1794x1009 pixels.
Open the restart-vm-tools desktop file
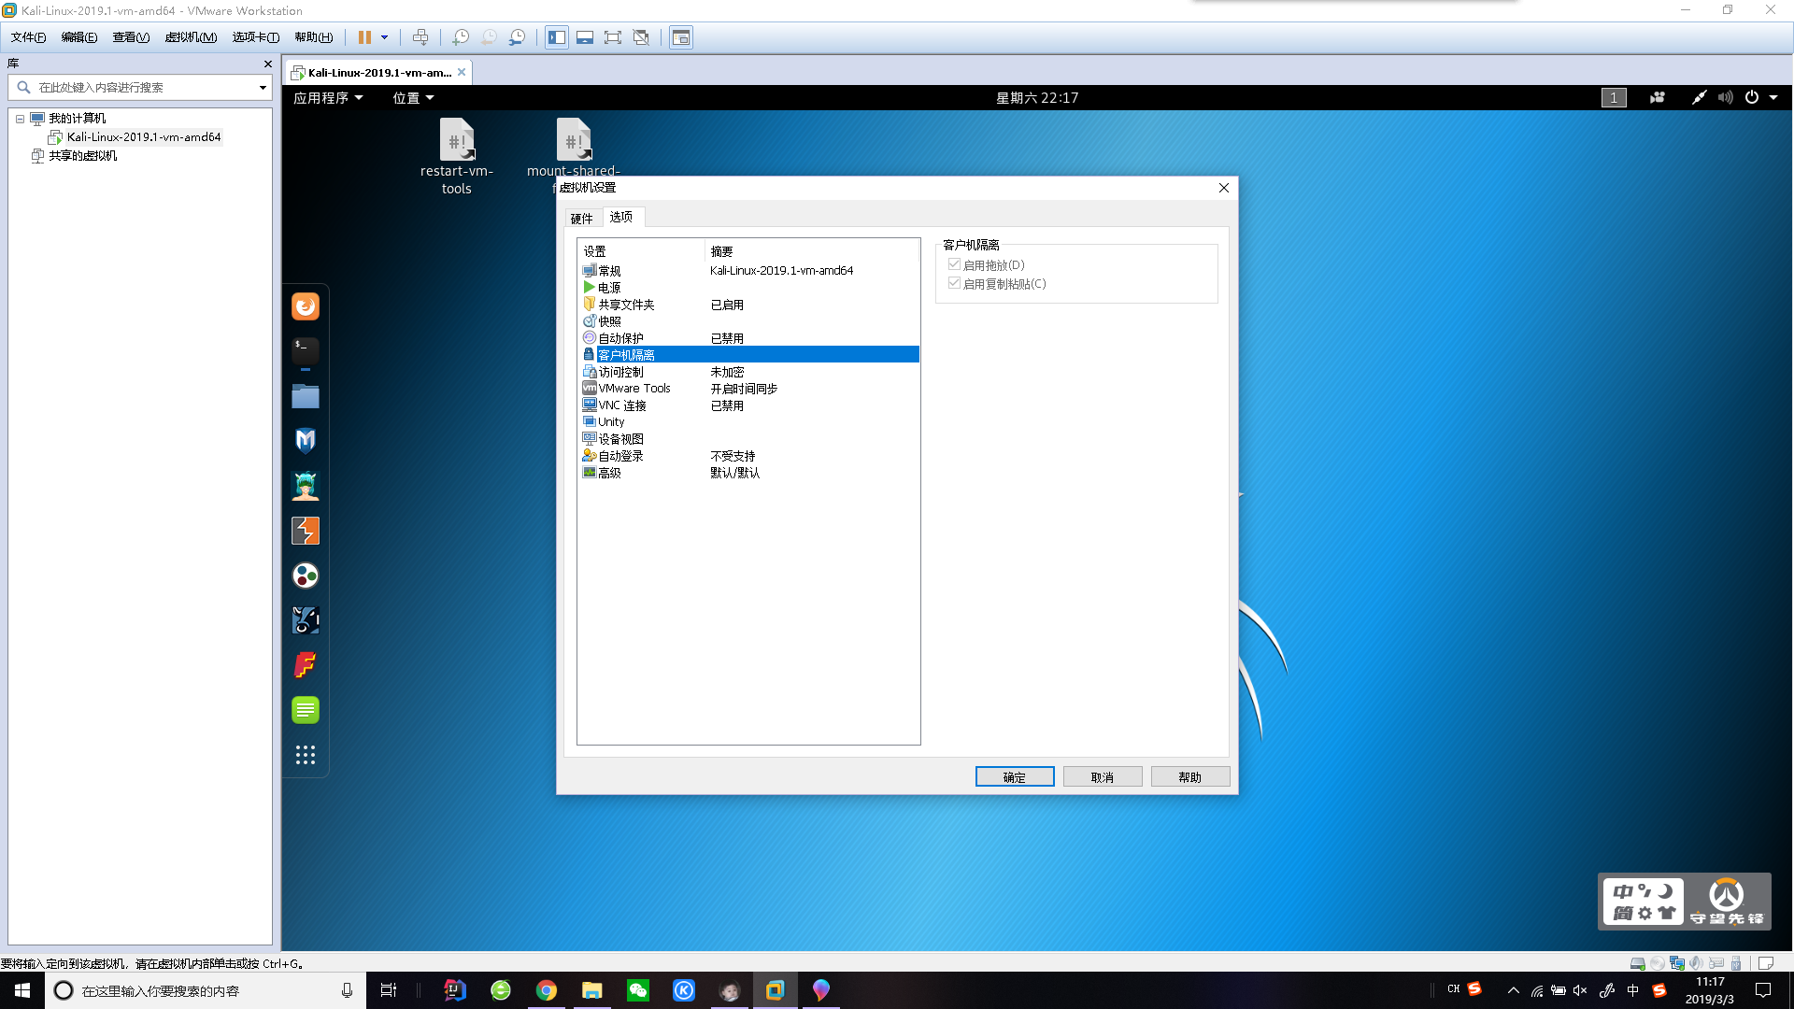457,156
